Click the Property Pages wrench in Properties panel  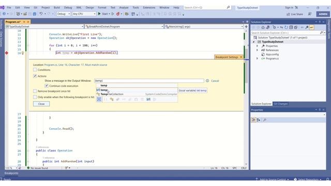(x=265, y=120)
